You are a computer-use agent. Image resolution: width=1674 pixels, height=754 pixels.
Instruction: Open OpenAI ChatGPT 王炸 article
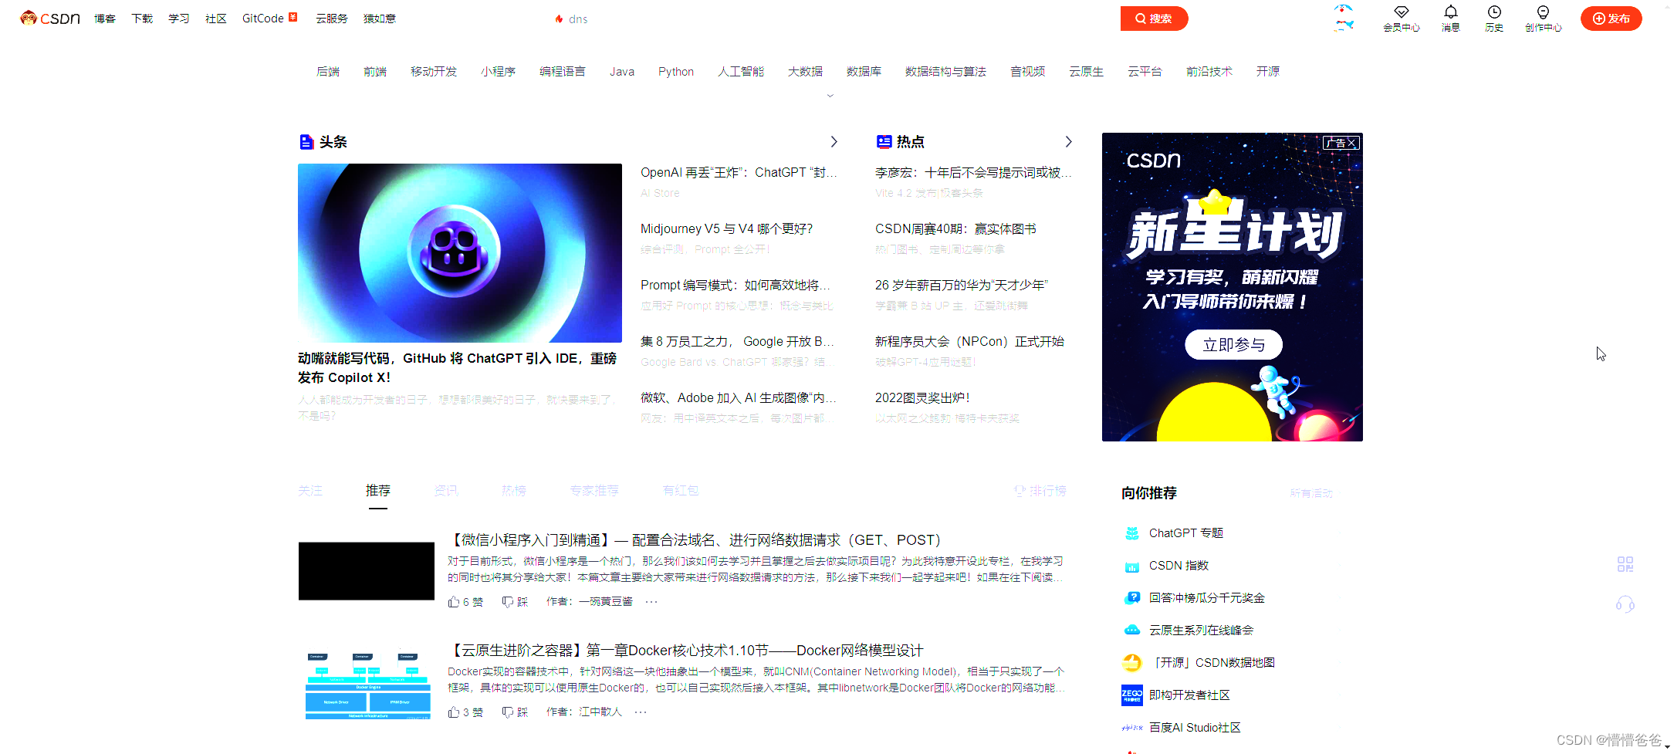tap(739, 173)
